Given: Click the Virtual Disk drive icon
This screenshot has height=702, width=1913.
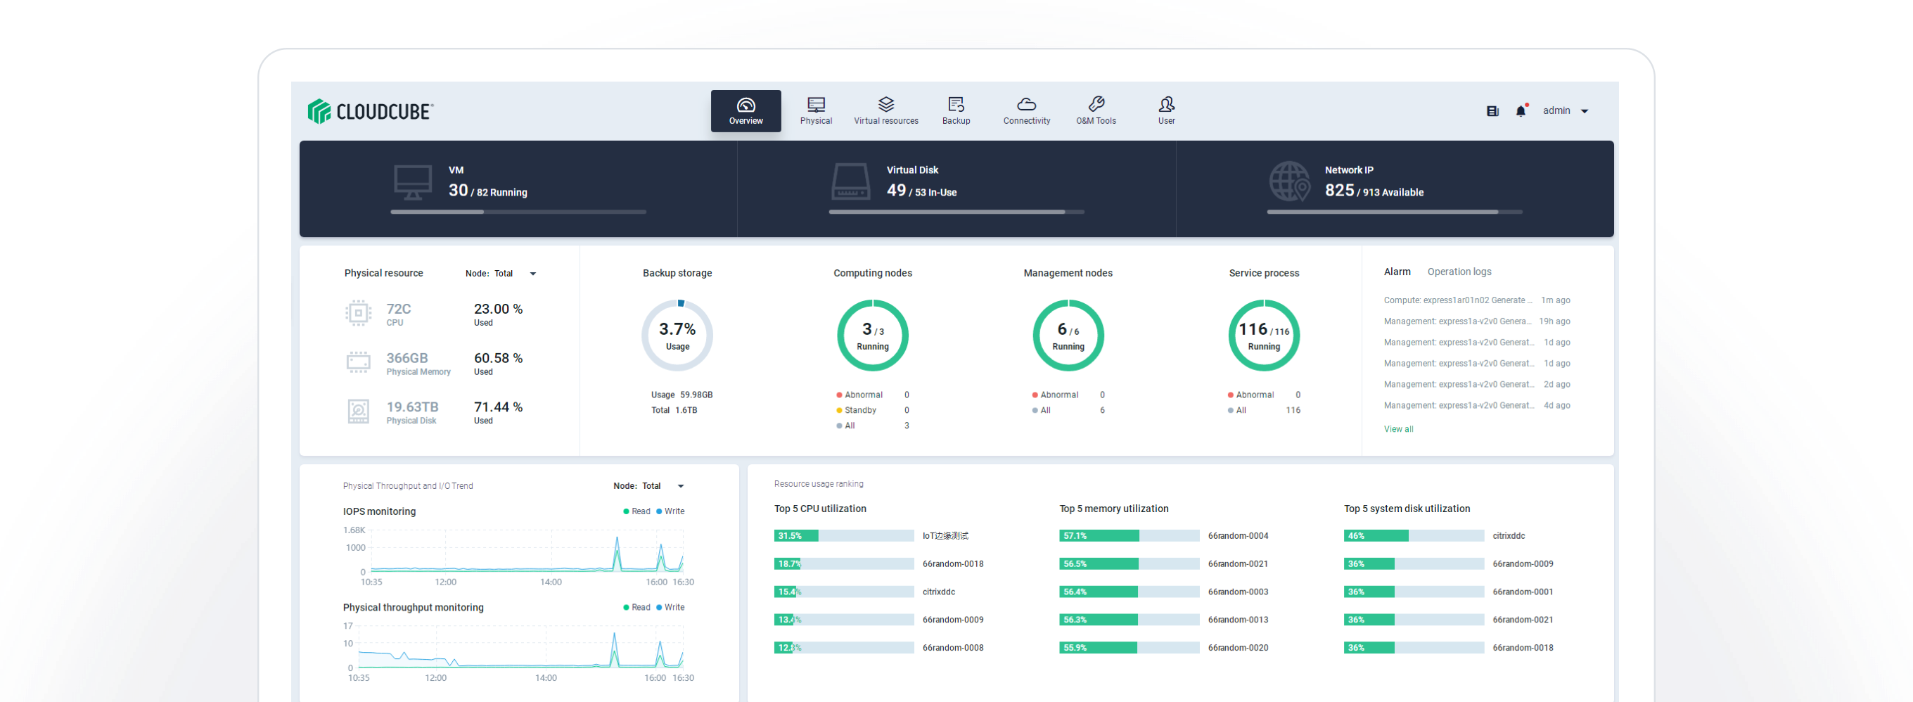Looking at the screenshot, I should pos(850,182).
